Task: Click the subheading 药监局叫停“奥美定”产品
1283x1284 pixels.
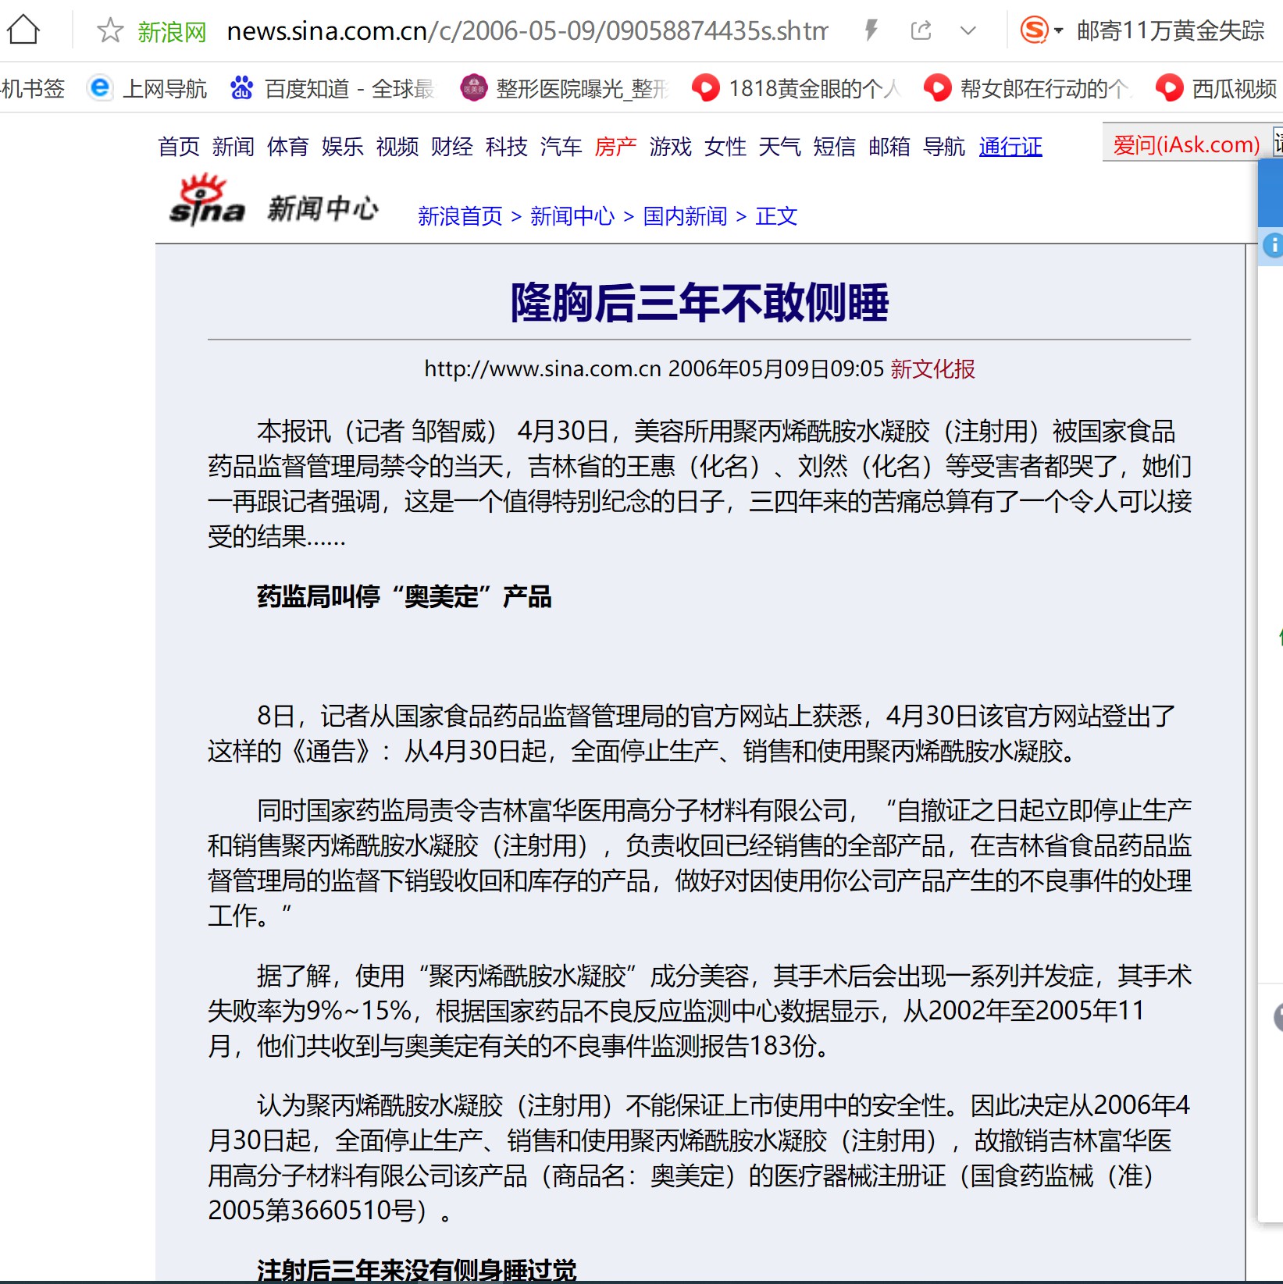Action: click(404, 597)
